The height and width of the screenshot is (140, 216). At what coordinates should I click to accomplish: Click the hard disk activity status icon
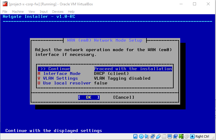coord(135,136)
